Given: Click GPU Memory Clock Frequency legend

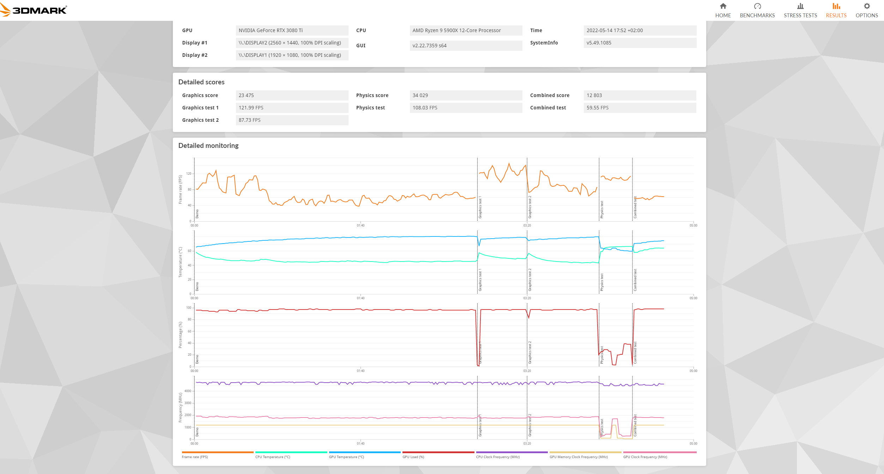Looking at the screenshot, I should tap(579, 457).
